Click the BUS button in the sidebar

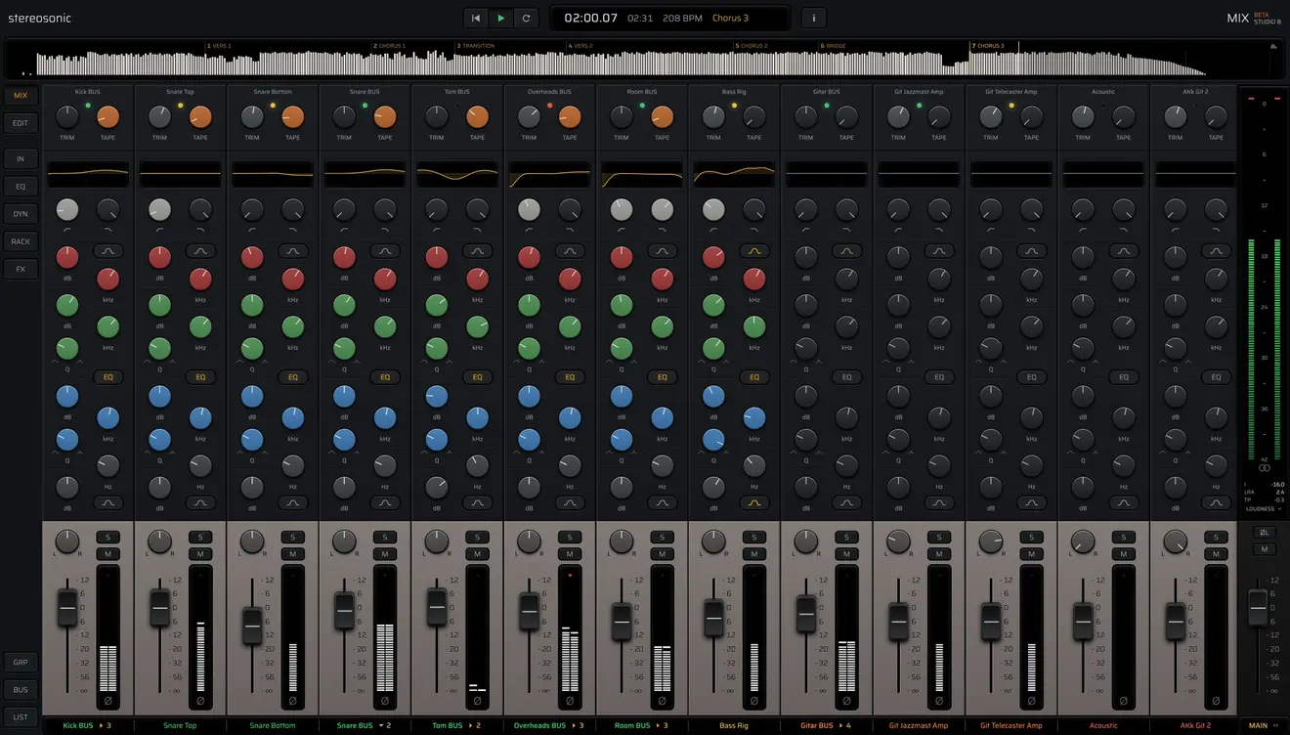click(x=21, y=689)
